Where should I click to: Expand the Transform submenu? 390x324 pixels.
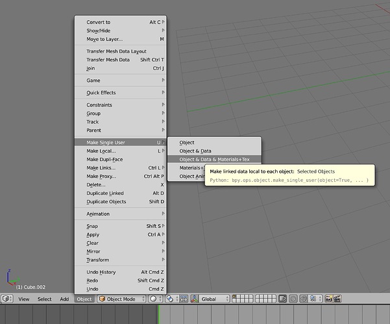(x=121, y=260)
